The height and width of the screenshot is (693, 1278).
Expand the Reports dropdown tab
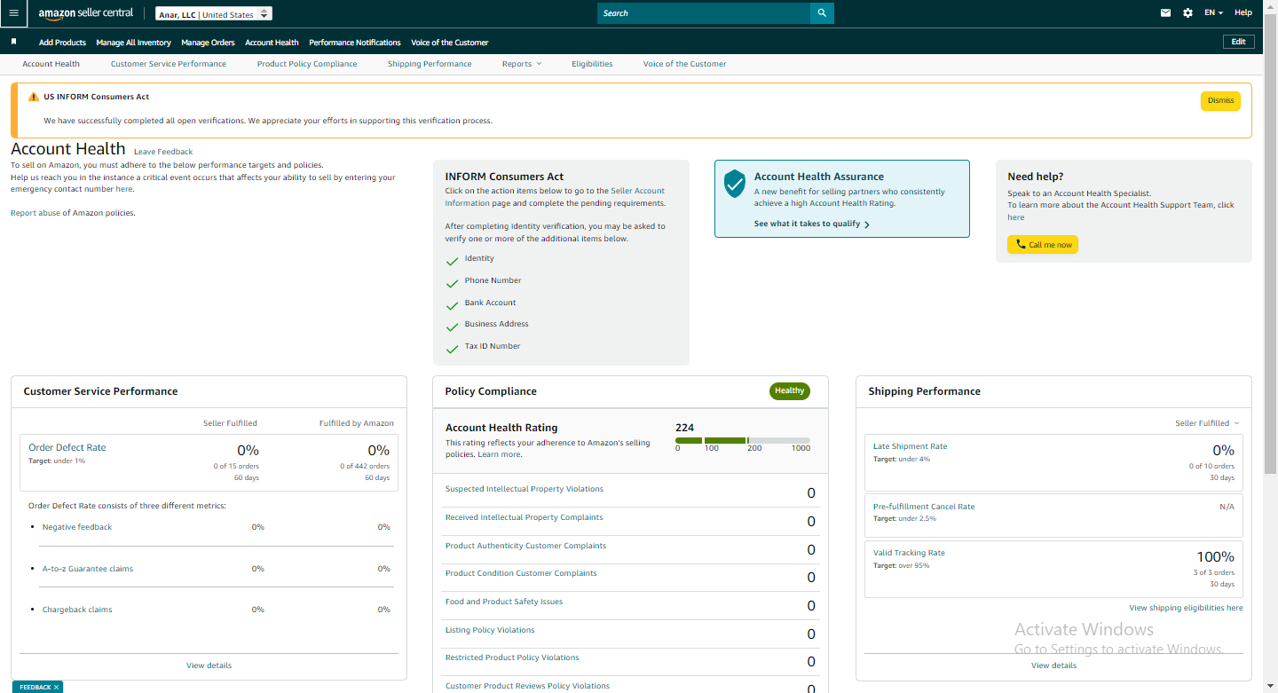click(x=521, y=64)
